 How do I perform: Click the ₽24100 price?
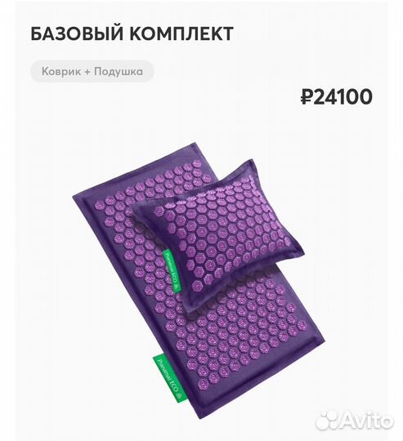pyautogui.click(x=336, y=96)
